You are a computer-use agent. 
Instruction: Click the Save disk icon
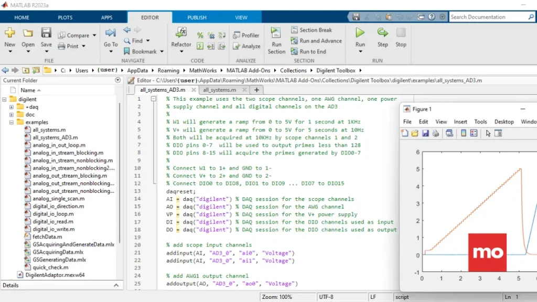tap(46, 33)
